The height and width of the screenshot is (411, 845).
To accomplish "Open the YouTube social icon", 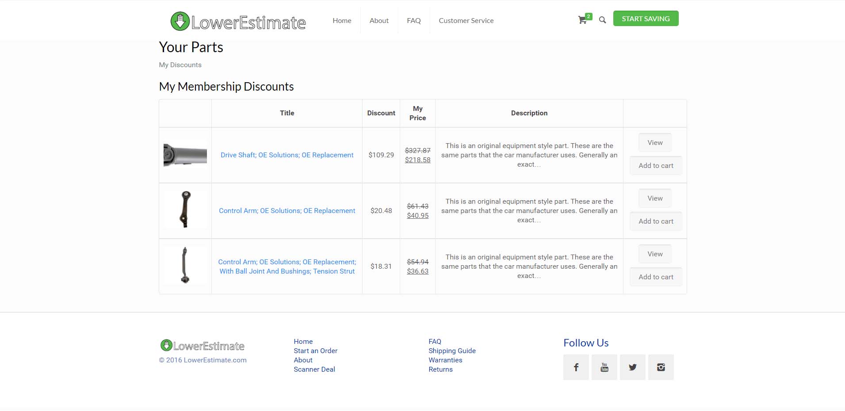I will pos(604,367).
